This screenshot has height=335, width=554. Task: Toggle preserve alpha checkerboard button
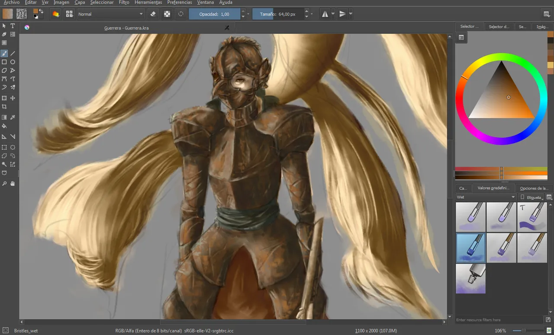[167, 14]
